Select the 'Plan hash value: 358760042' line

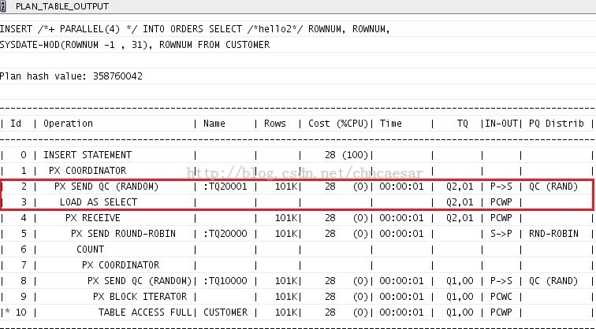click(x=71, y=76)
